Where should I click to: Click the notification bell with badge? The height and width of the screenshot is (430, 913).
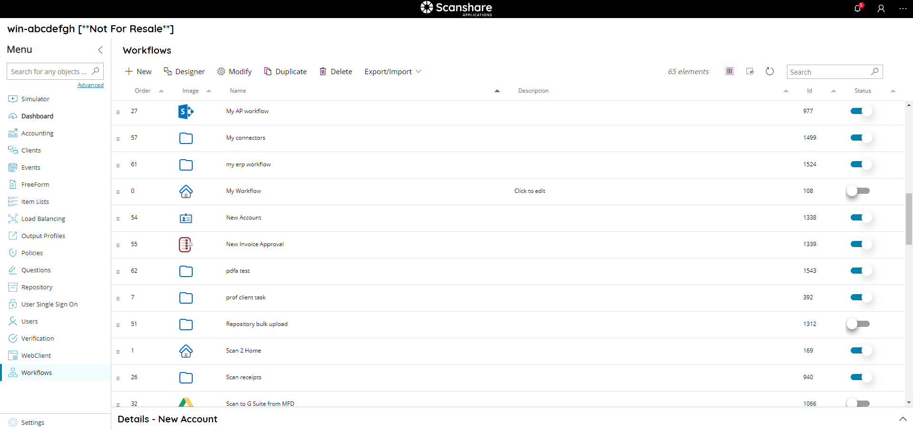(858, 9)
